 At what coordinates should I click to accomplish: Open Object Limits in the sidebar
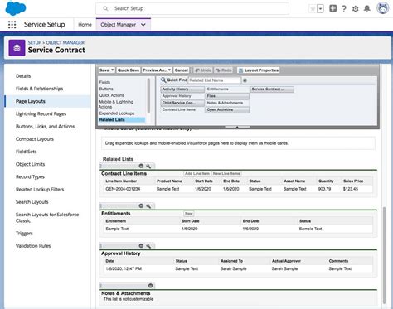pos(30,164)
